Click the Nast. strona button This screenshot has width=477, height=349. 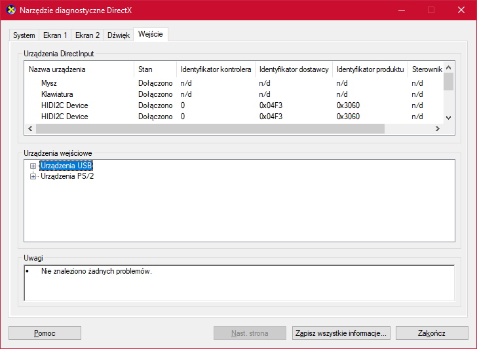tap(250, 333)
